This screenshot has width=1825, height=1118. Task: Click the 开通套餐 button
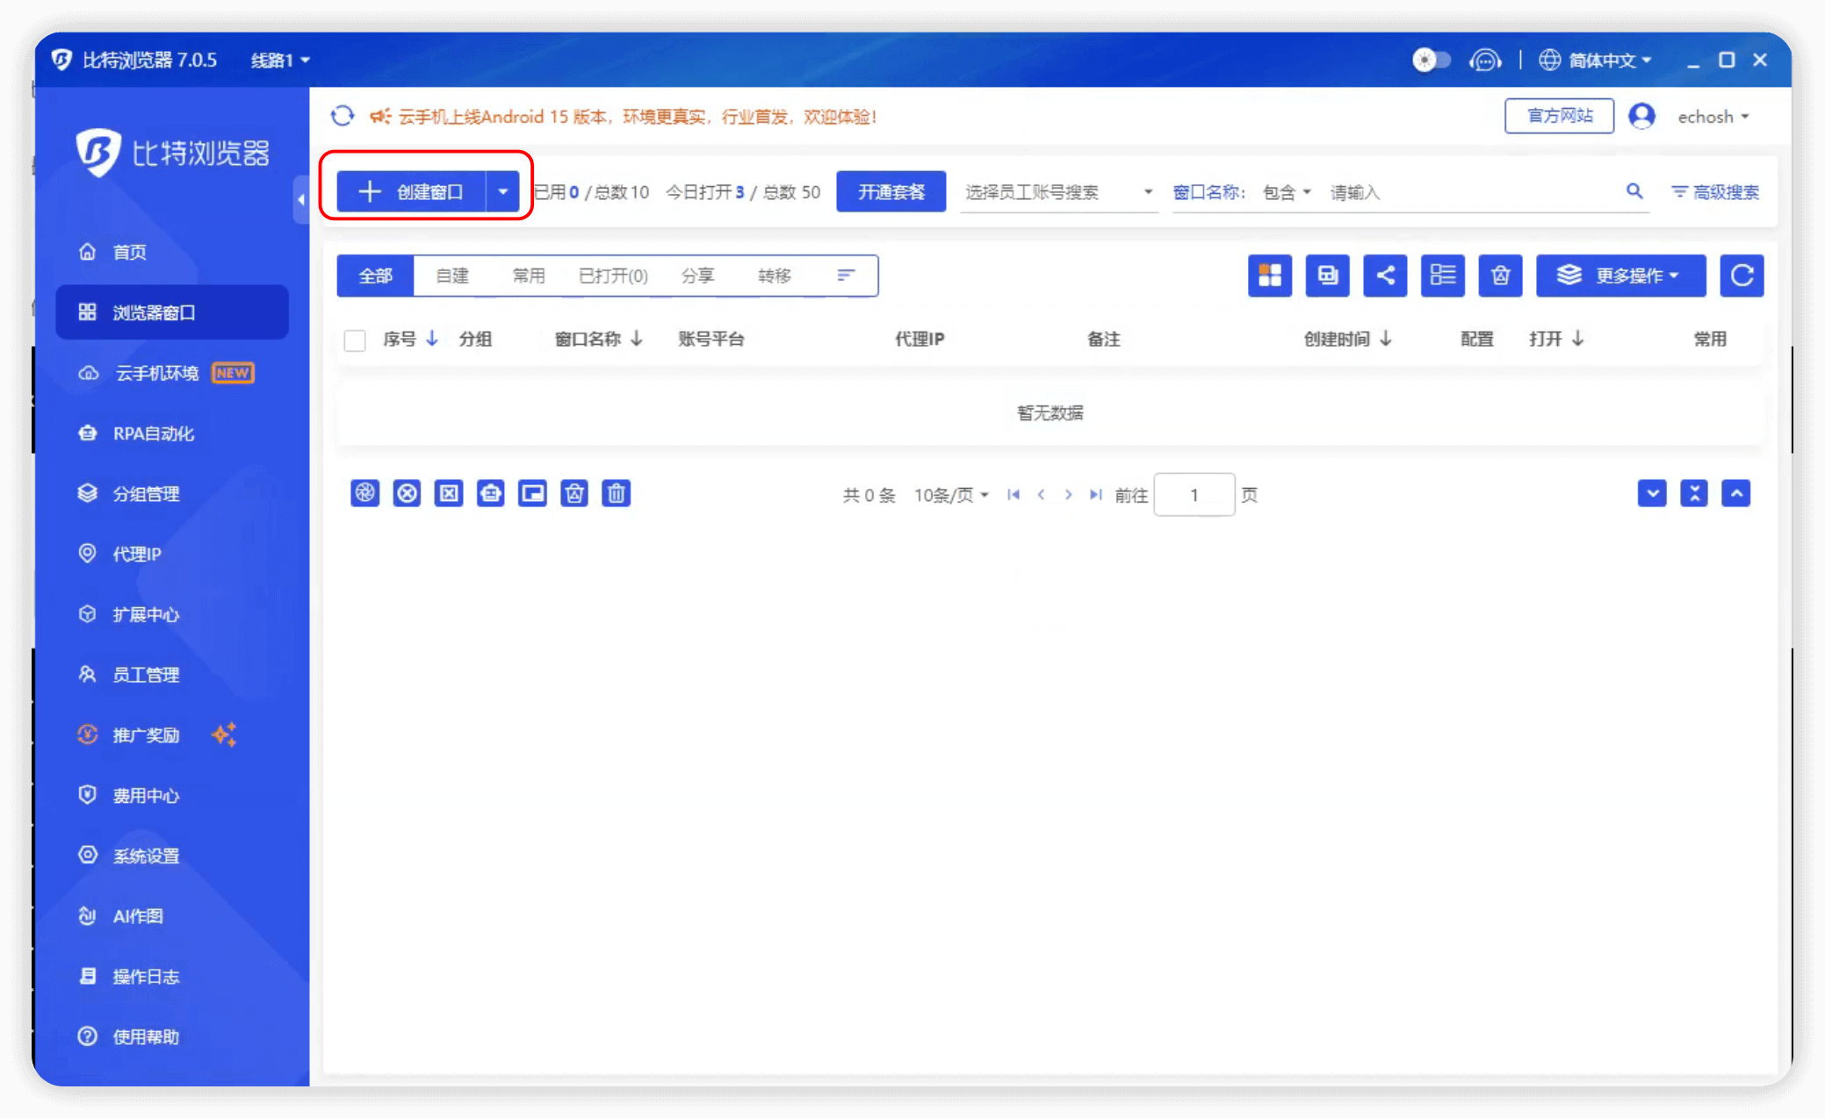click(x=891, y=191)
